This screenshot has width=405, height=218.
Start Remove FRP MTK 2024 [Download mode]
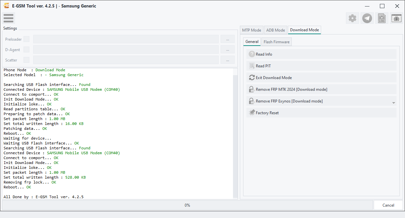(x=321, y=89)
